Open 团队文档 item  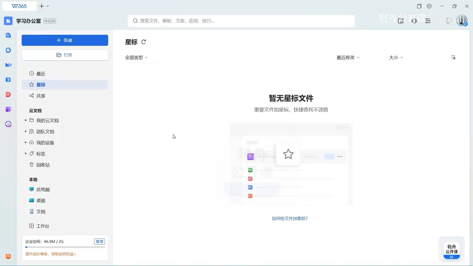(x=45, y=132)
